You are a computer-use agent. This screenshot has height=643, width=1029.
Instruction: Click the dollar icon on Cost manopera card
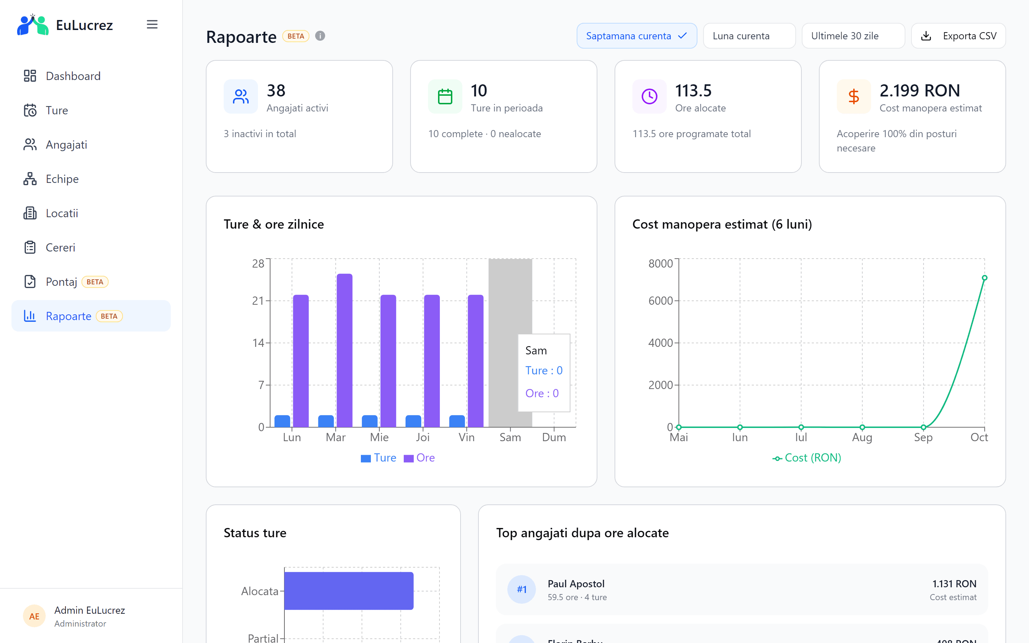click(854, 96)
